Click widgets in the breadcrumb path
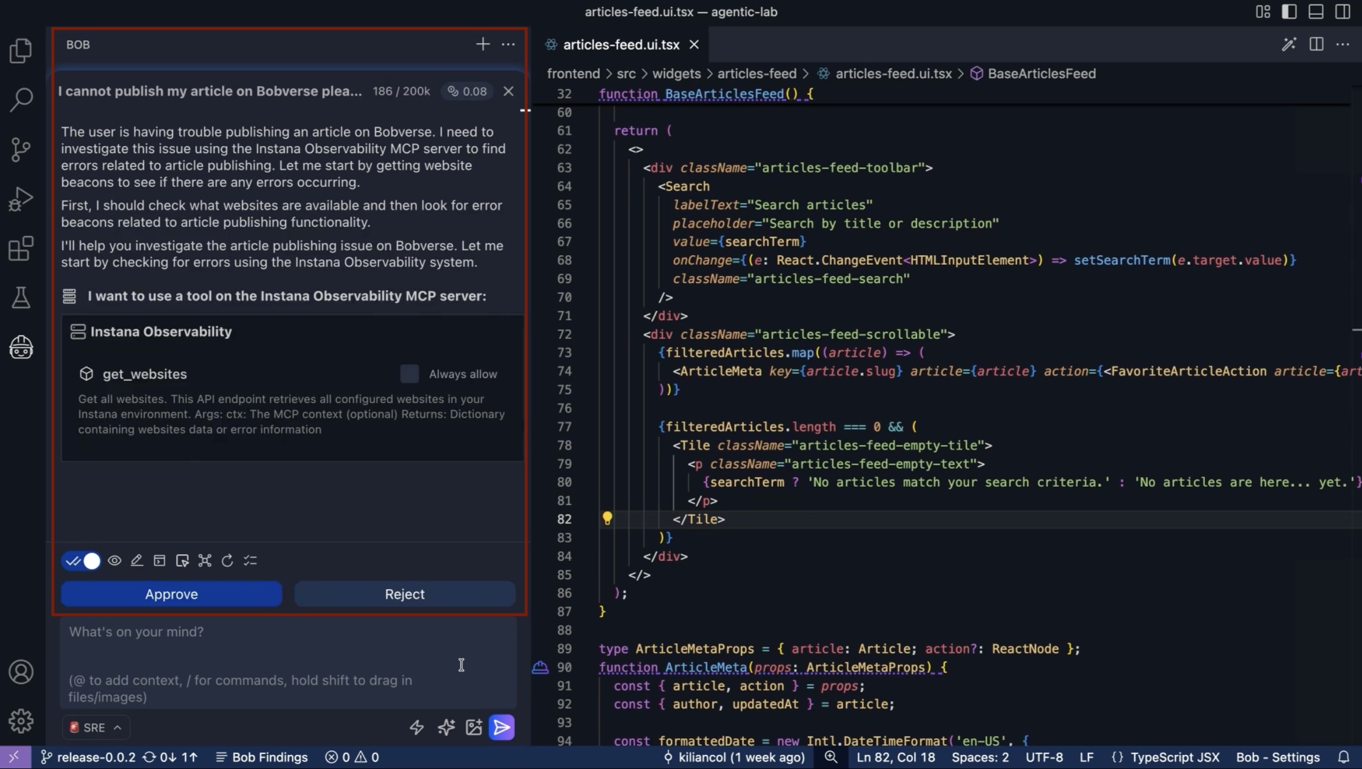1362x769 pixels. (x=676, y=74)
